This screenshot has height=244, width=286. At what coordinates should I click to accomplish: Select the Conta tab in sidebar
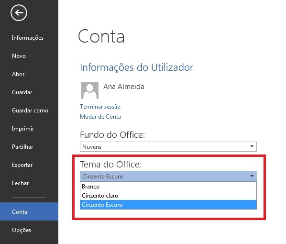coord(29,211)
